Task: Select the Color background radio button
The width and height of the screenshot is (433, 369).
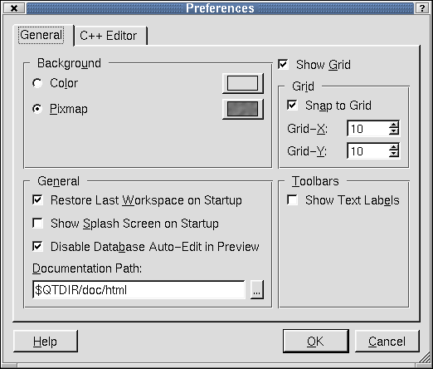Action: pyautogui.click(x=37, y=83)
